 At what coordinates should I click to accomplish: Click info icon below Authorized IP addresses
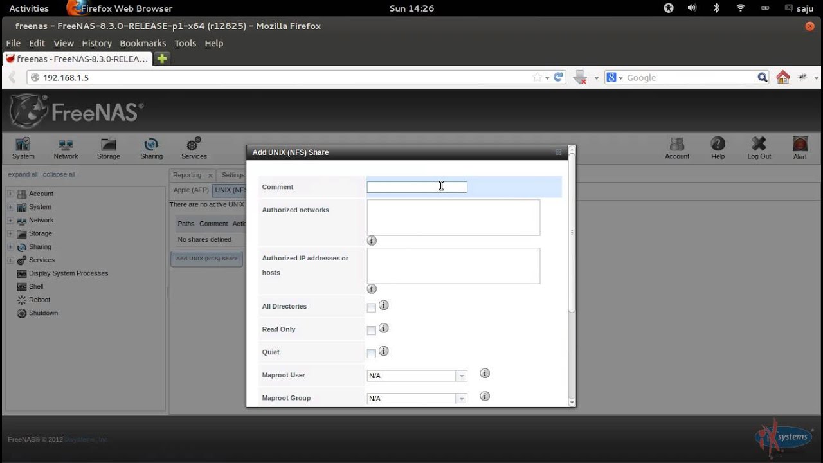tap(372, 289)
